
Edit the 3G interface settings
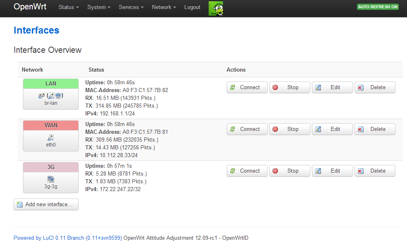click(332, 171)
